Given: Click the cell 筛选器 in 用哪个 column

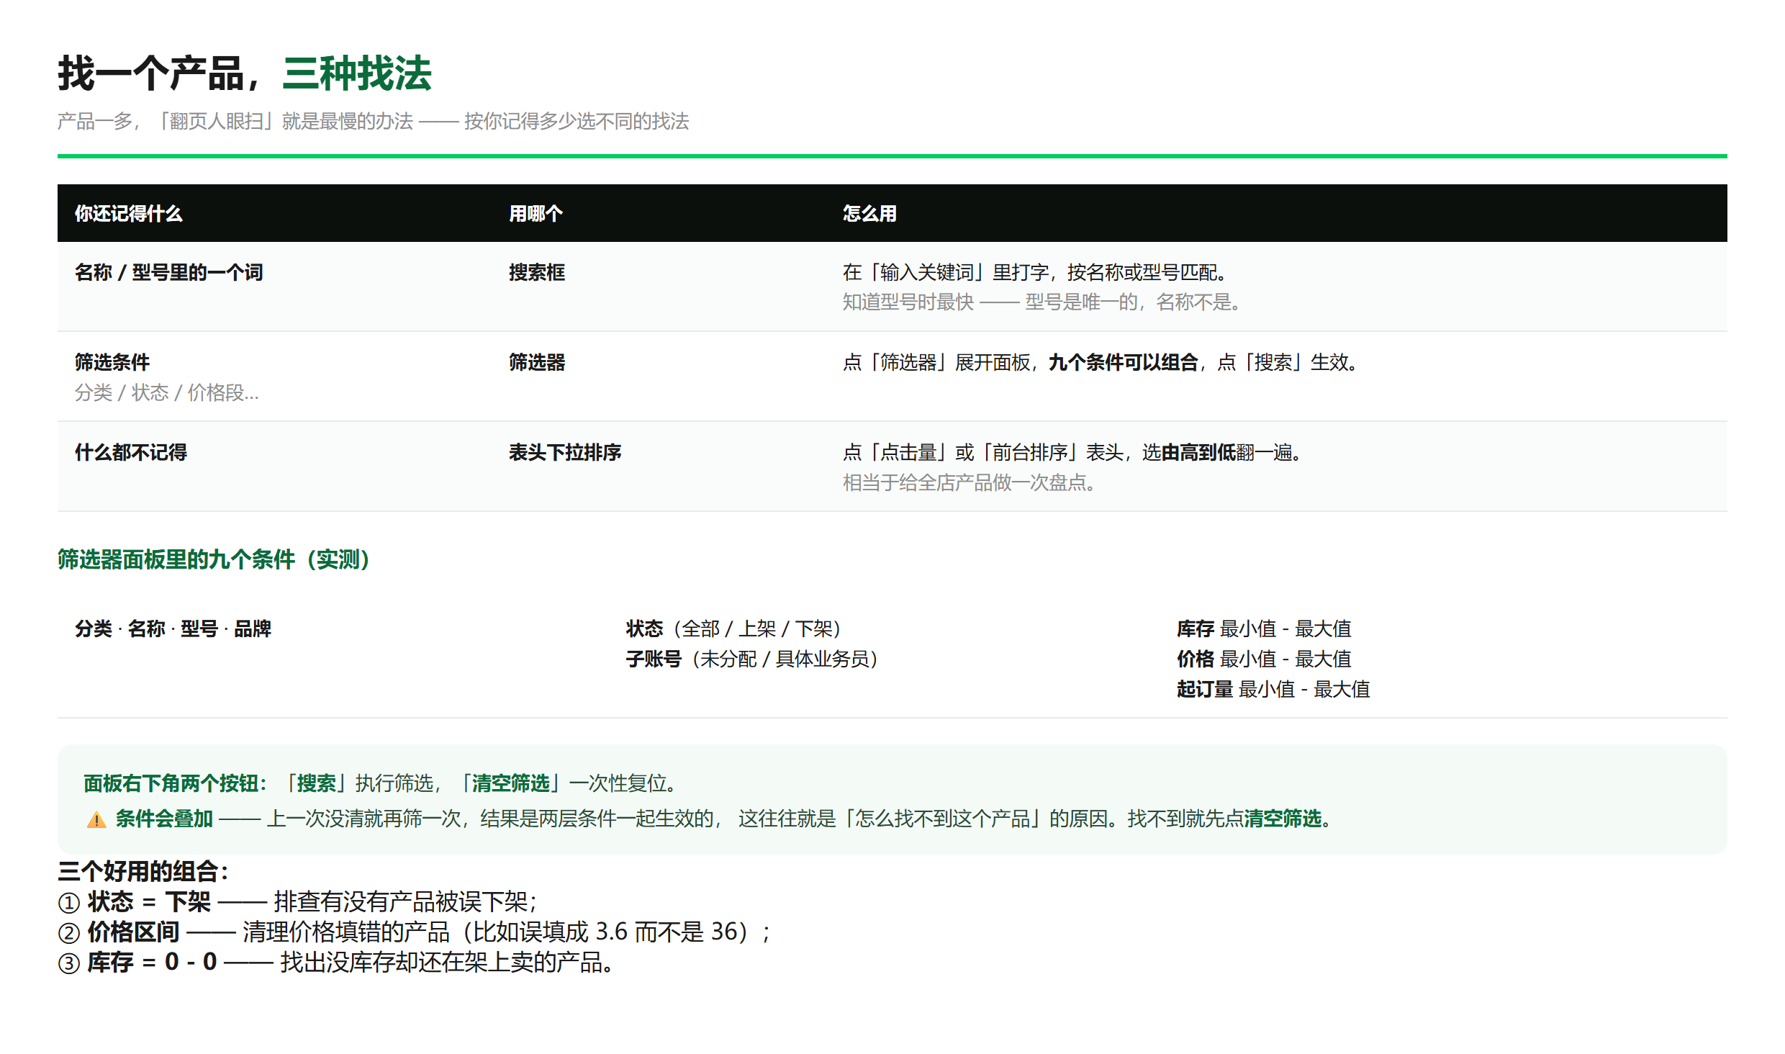Looking at the screenshot, I should point(537,362).
